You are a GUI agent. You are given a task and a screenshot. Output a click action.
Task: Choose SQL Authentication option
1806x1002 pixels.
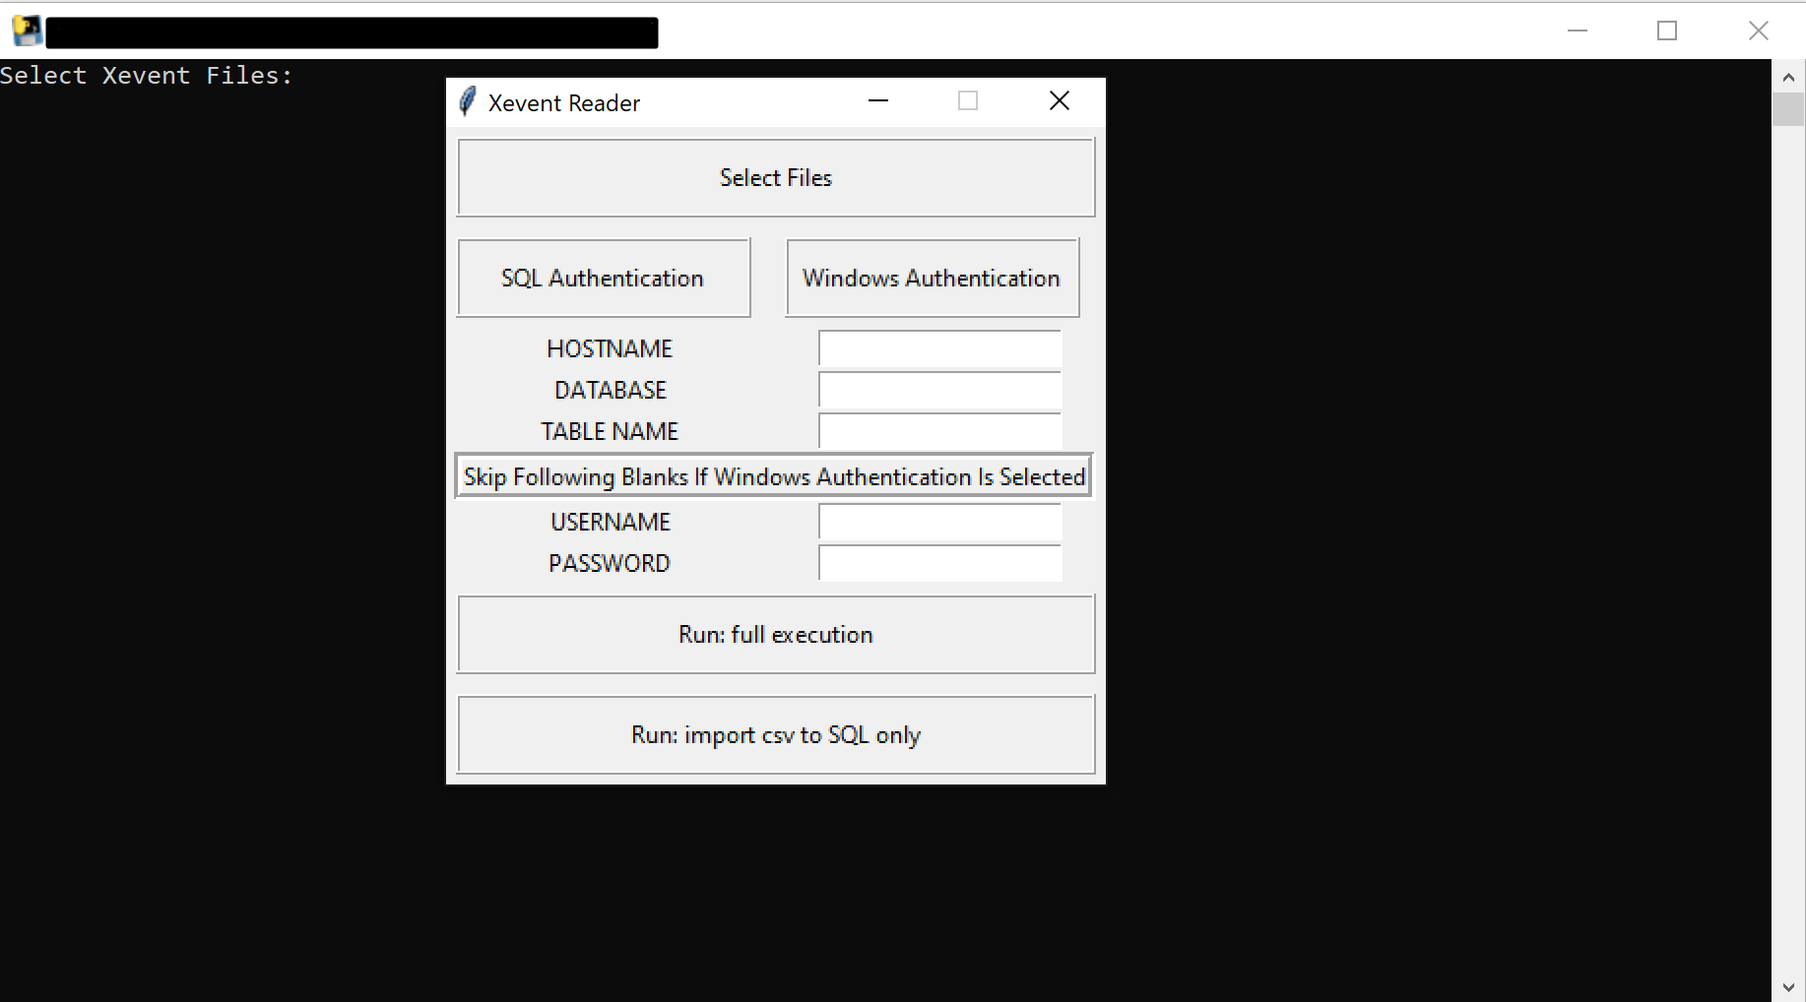click(x=603, y=279)
